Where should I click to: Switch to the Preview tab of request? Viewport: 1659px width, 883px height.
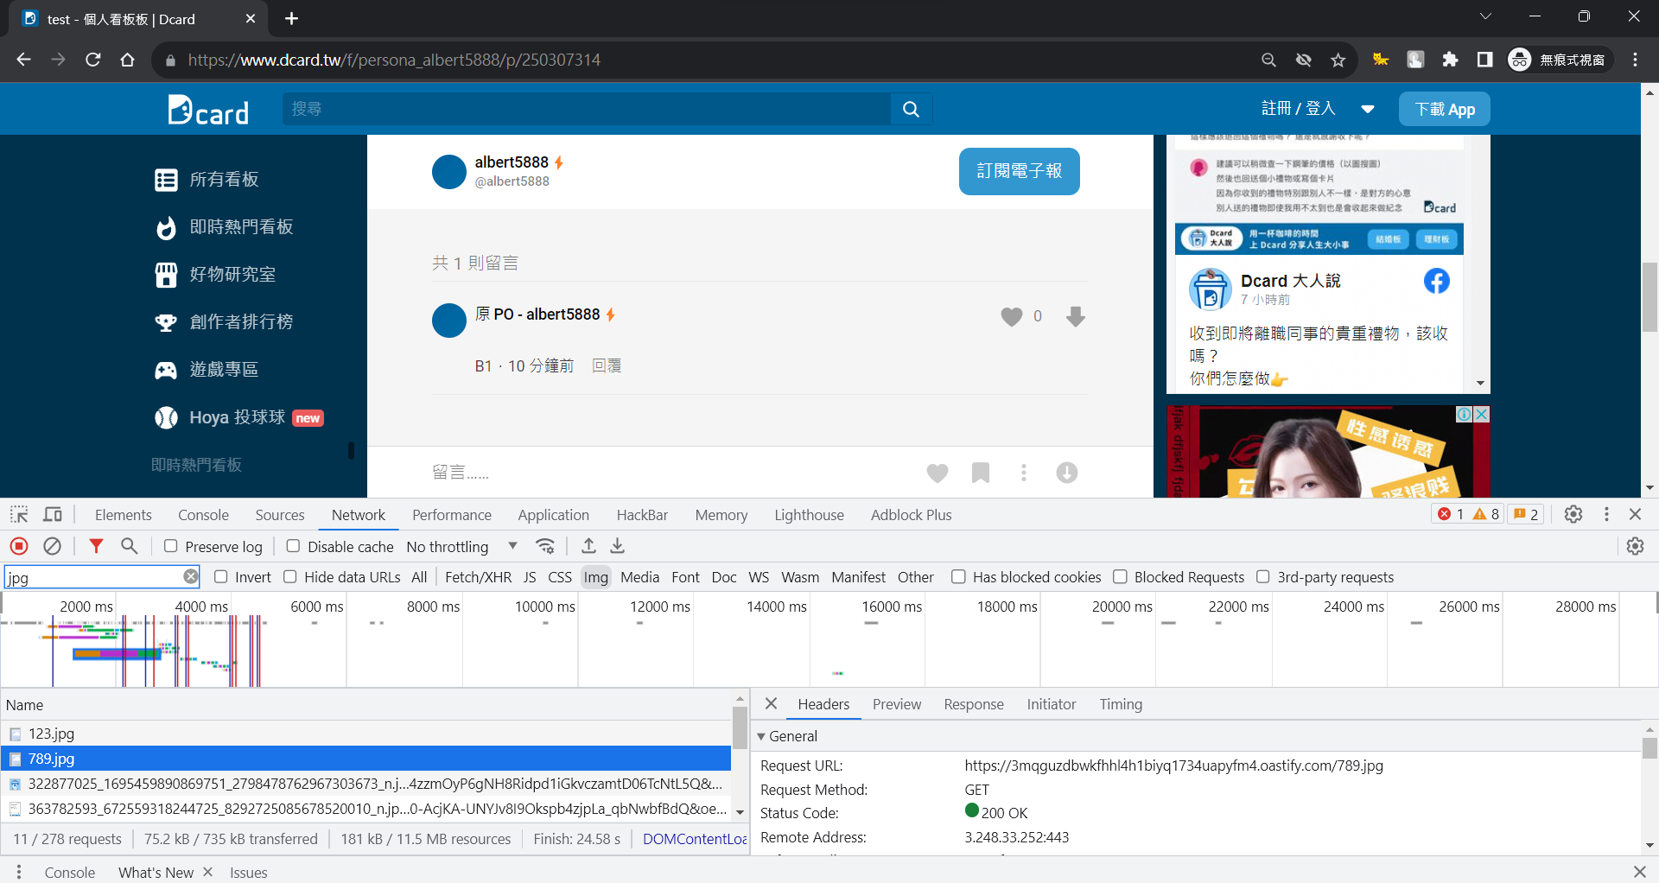[897, 704]
